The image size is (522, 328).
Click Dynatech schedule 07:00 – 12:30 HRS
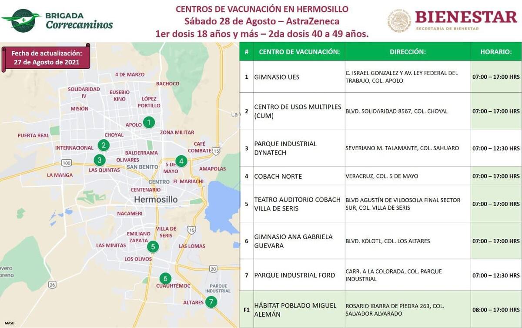click(496, 148)
